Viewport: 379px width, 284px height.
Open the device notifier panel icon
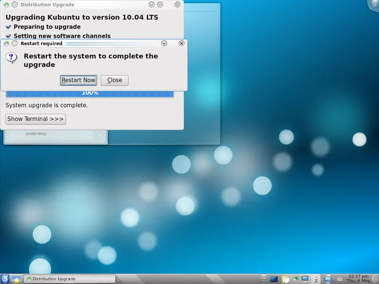tap(328, 279)
